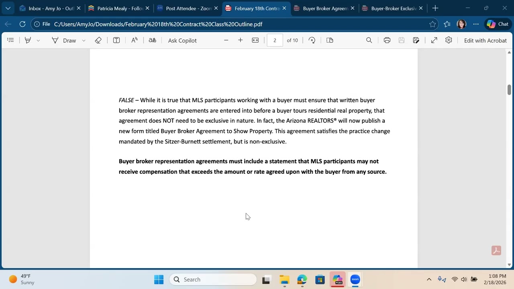
Task: Click bold text 'Buyer broker representation agreements must'
Action: point(181,161)
